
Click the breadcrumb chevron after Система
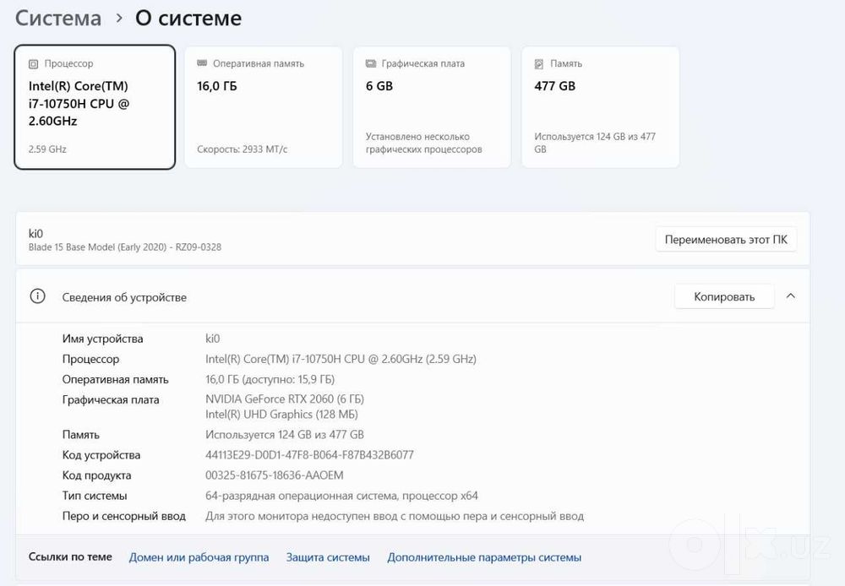(119, 19)
